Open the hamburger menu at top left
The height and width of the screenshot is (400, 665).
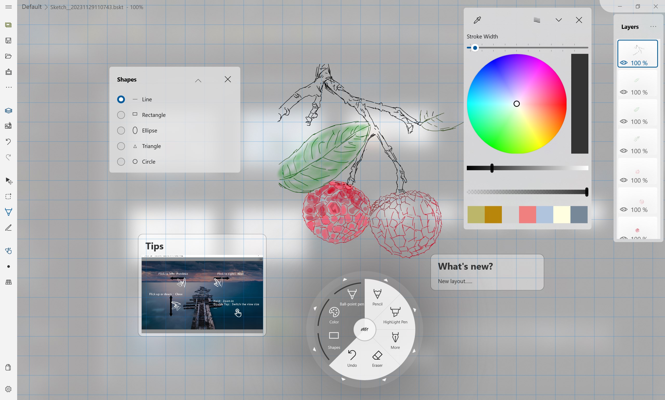tap(8, 7)
